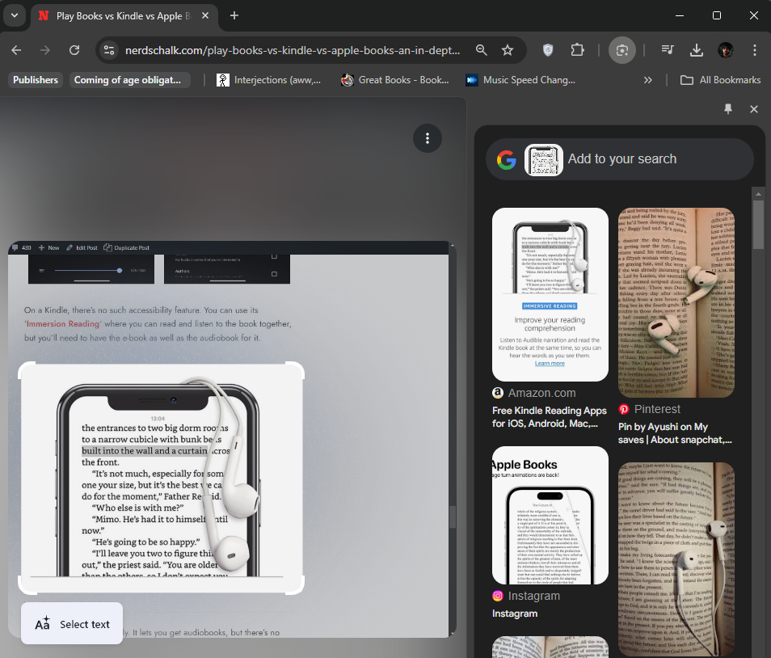Open media controls icon in toolbar
The image size is (771, 658).
pos(668,50)
